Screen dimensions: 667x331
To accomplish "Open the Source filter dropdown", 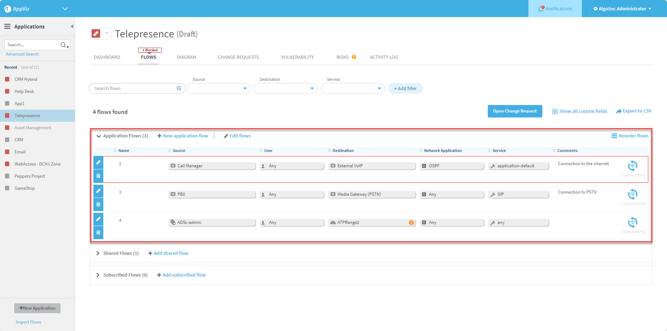I will (219, 88).
